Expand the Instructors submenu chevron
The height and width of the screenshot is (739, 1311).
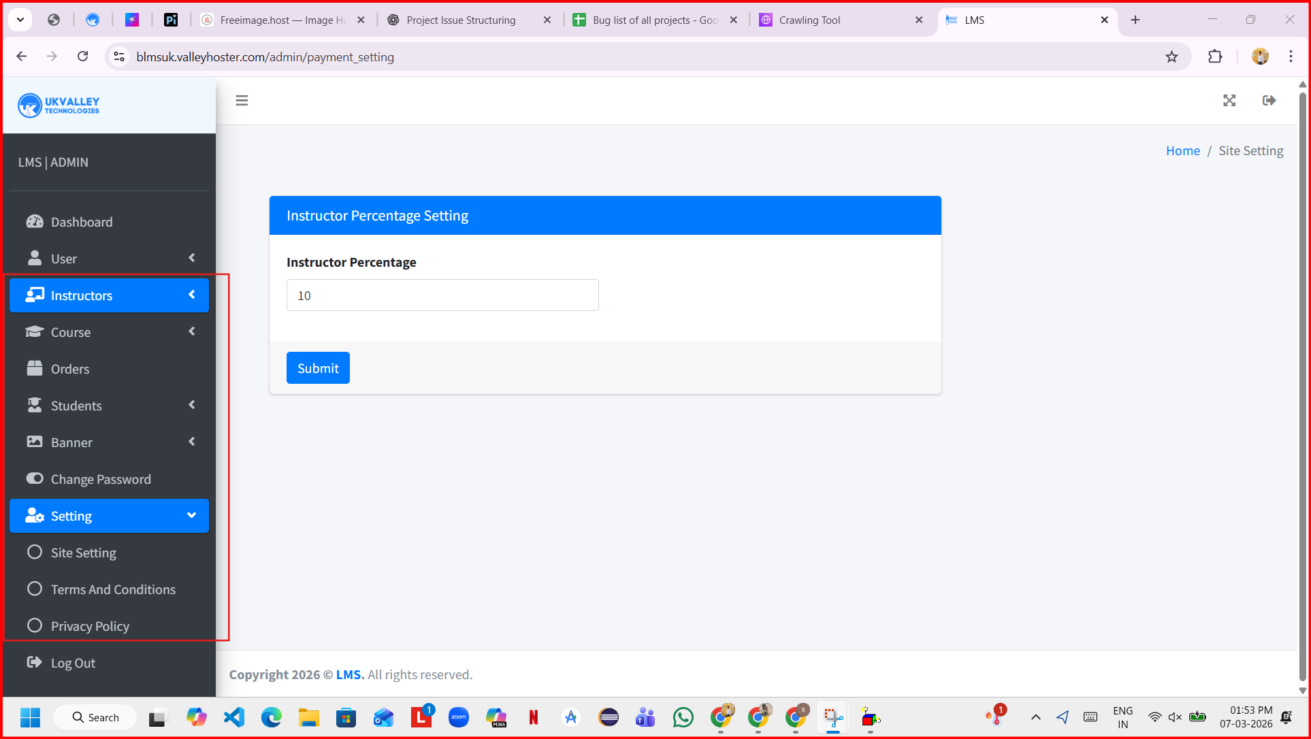192,295
